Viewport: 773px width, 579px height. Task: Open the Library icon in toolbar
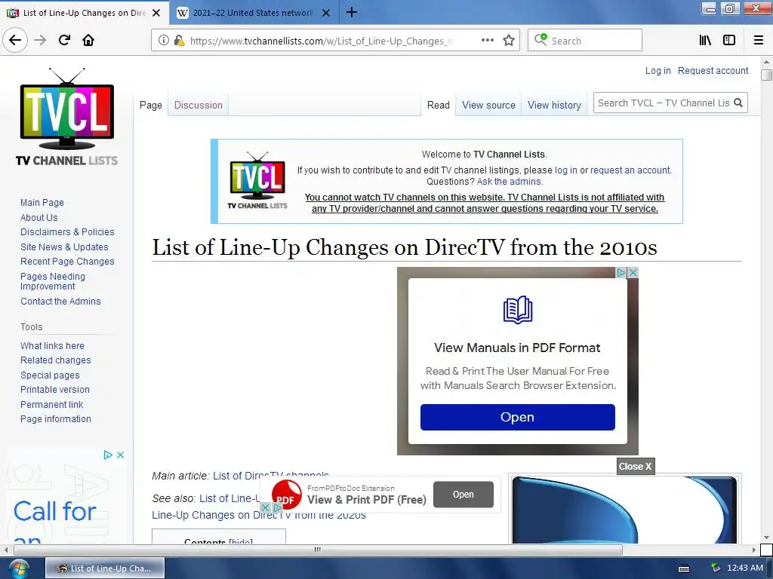(705, 41)
